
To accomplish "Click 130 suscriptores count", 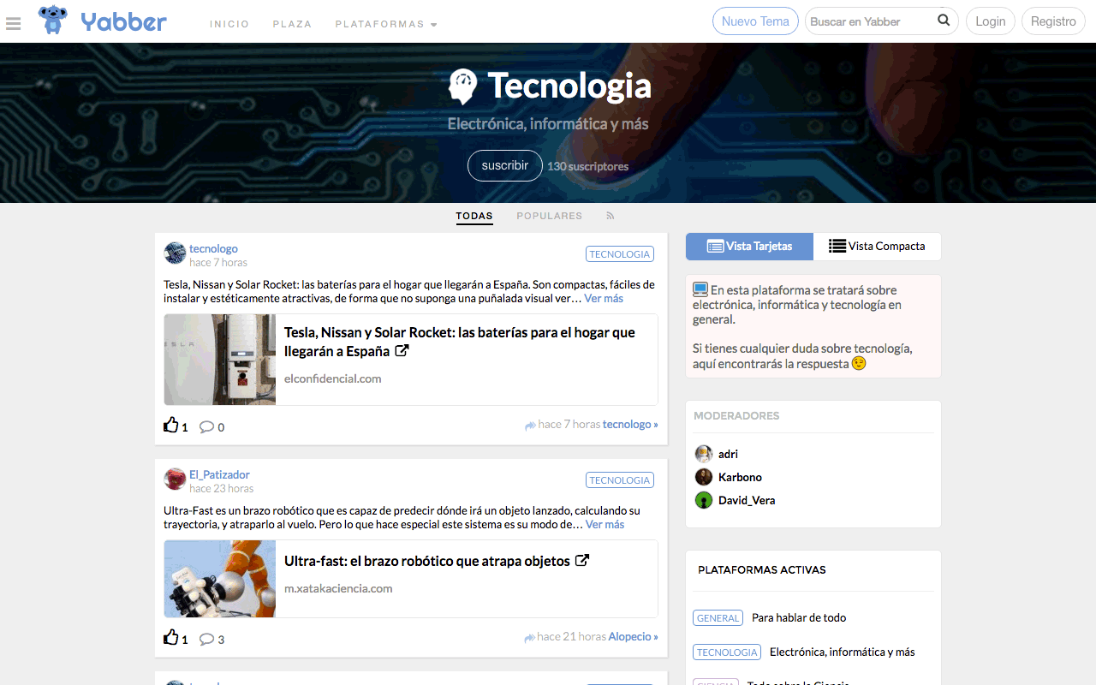I will pyautogui.click(x=588, y=166).
